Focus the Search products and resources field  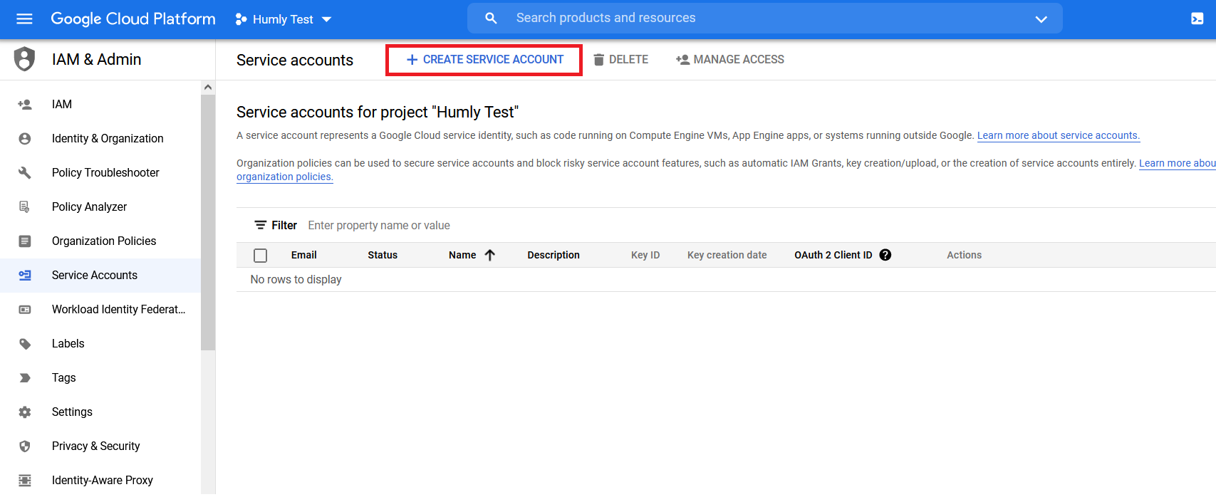click(765, 18)
